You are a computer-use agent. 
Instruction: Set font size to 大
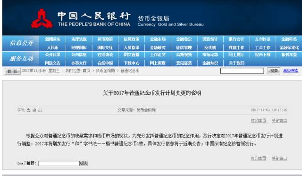click(28, 110)
